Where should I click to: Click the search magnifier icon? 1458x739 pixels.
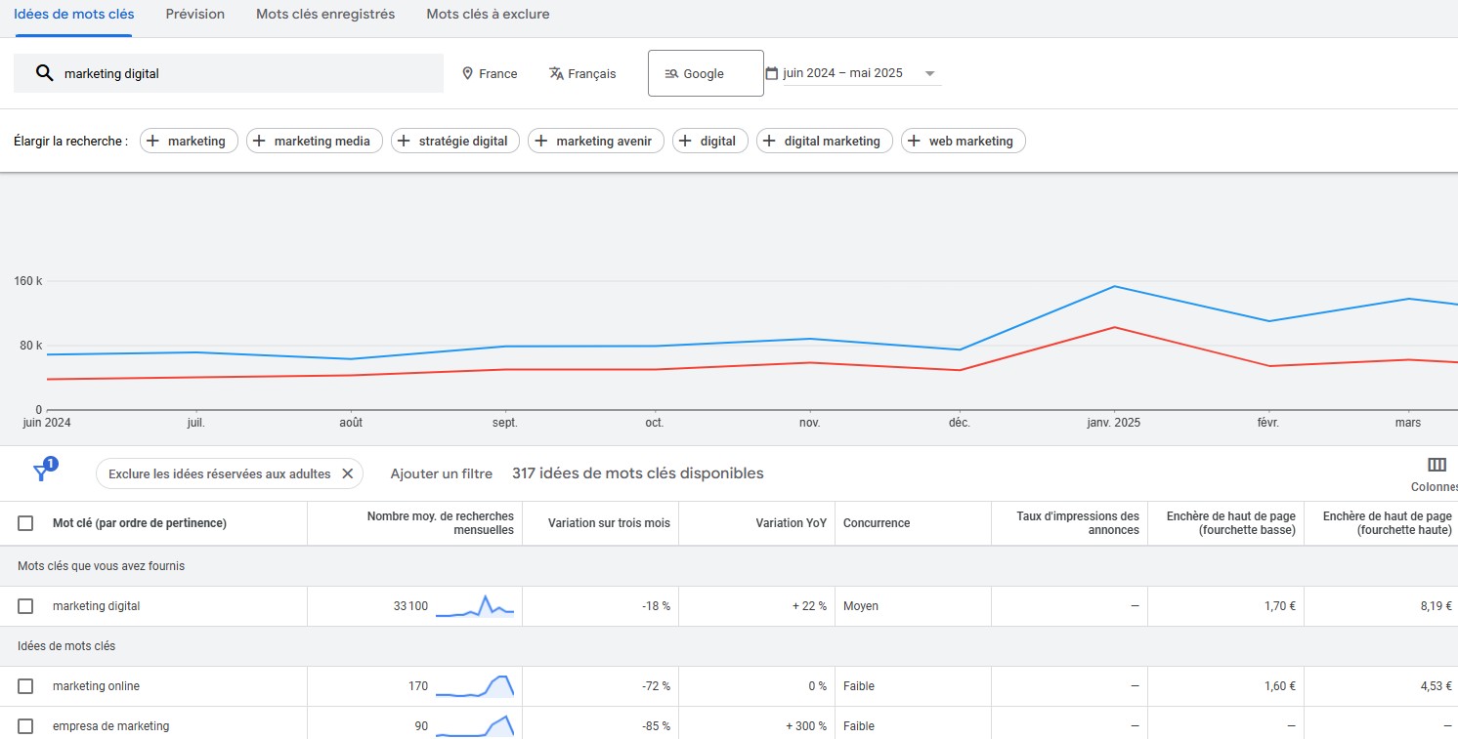45,72
